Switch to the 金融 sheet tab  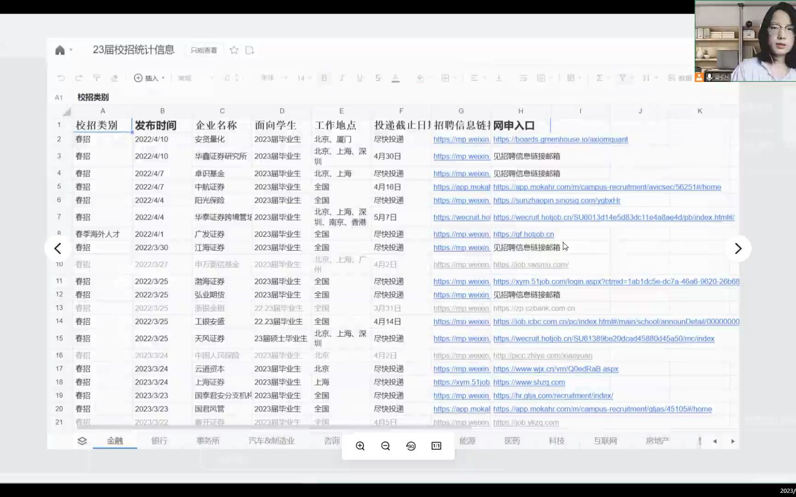[115, 441]
